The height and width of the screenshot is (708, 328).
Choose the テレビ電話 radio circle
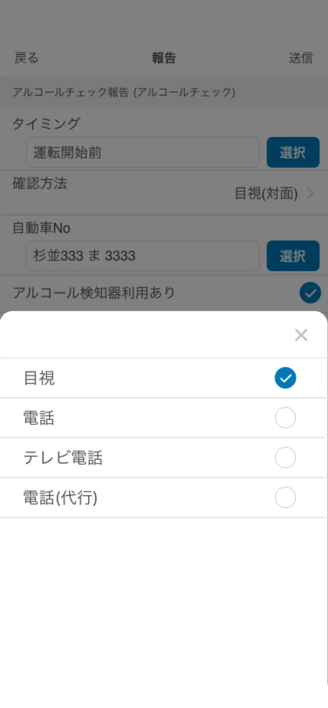click(285, 458)
